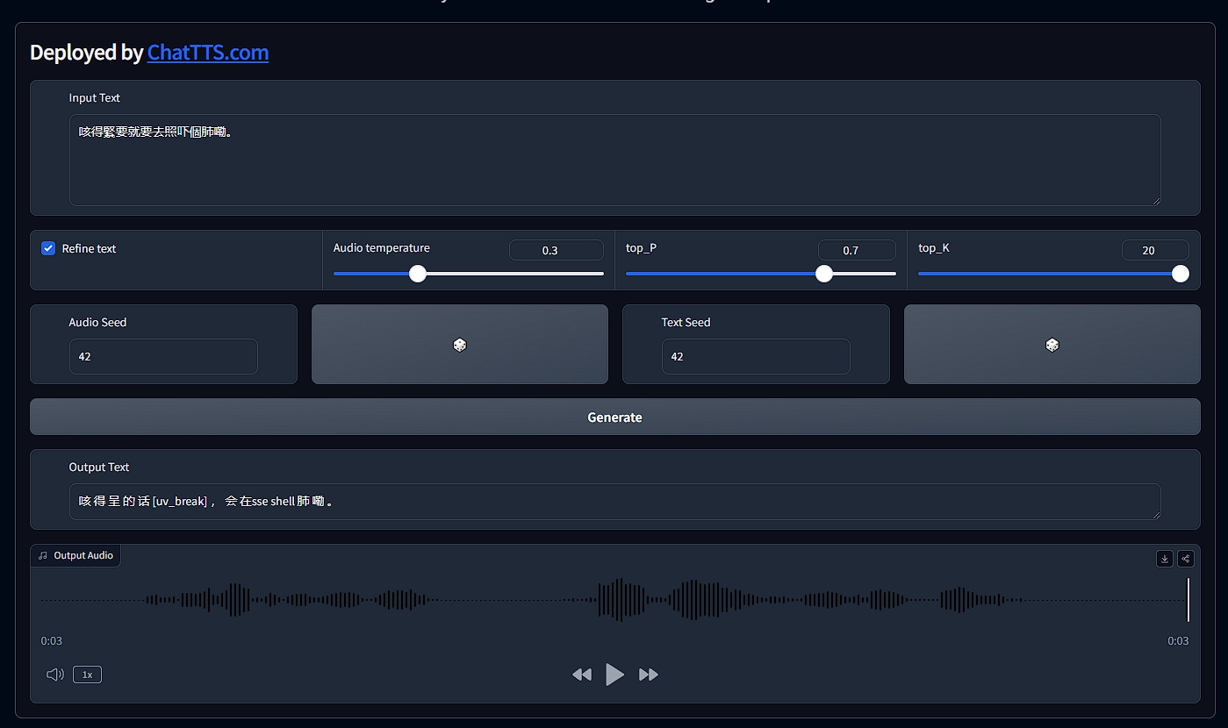Uncheck the Refine text checkbox
Viewport: 1228px width, 728px height.
48,249
